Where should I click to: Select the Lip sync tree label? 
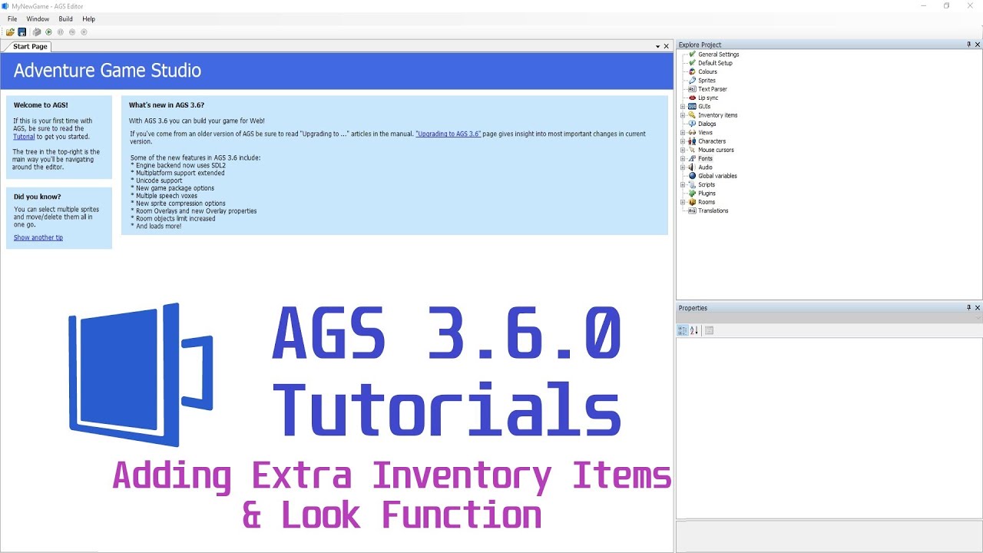tap(709, 98)
